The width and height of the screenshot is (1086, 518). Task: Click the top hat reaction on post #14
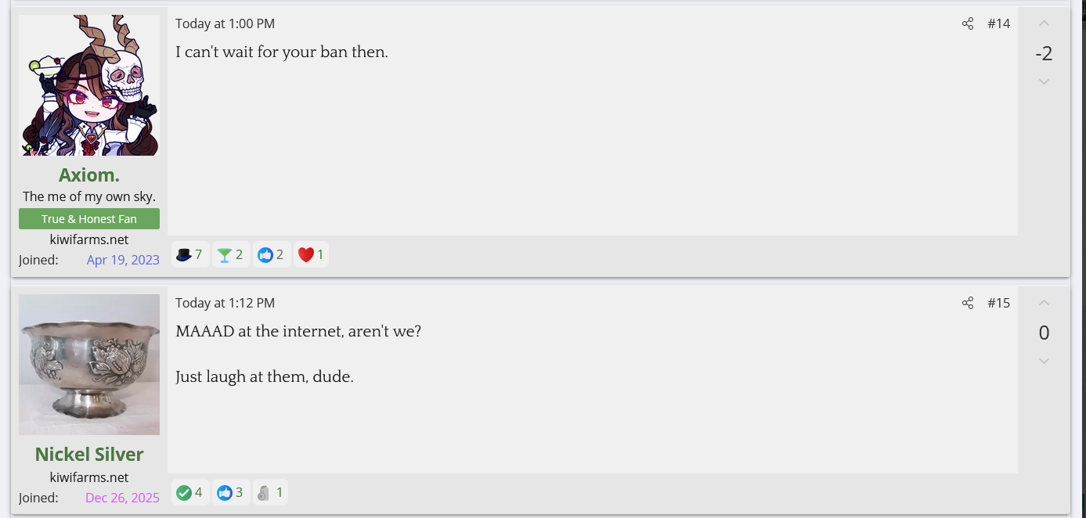click(x=189, y=254)
